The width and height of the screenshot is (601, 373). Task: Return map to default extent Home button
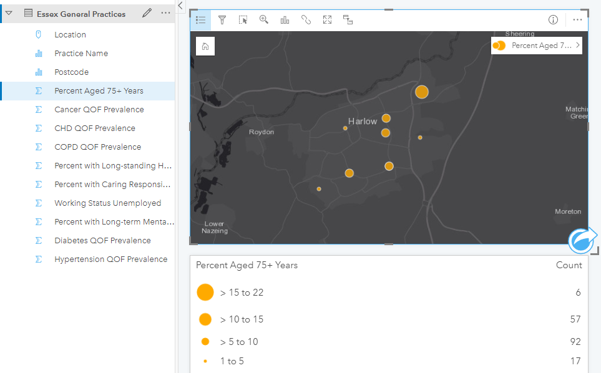click(x=205, y=46)
